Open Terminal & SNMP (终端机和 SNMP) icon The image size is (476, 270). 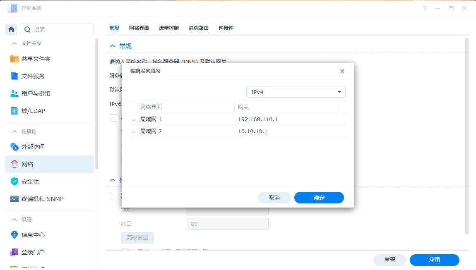click(x=14, y=199)
